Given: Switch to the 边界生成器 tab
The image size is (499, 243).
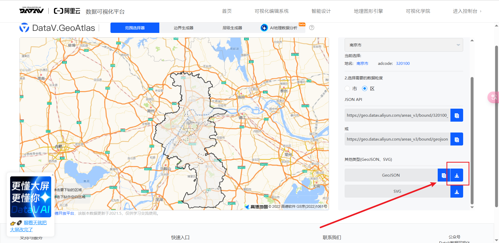Looking at the screenshot, I should pyautogui.click(x=183, y=27).
